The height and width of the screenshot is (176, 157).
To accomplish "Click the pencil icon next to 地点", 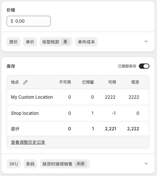I will [25, 82].
